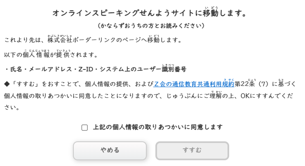The width and height of the screenshot is (305, 166).
Task: Click the black diamond bullet before 「すすむ」
Action: point(7,84)
